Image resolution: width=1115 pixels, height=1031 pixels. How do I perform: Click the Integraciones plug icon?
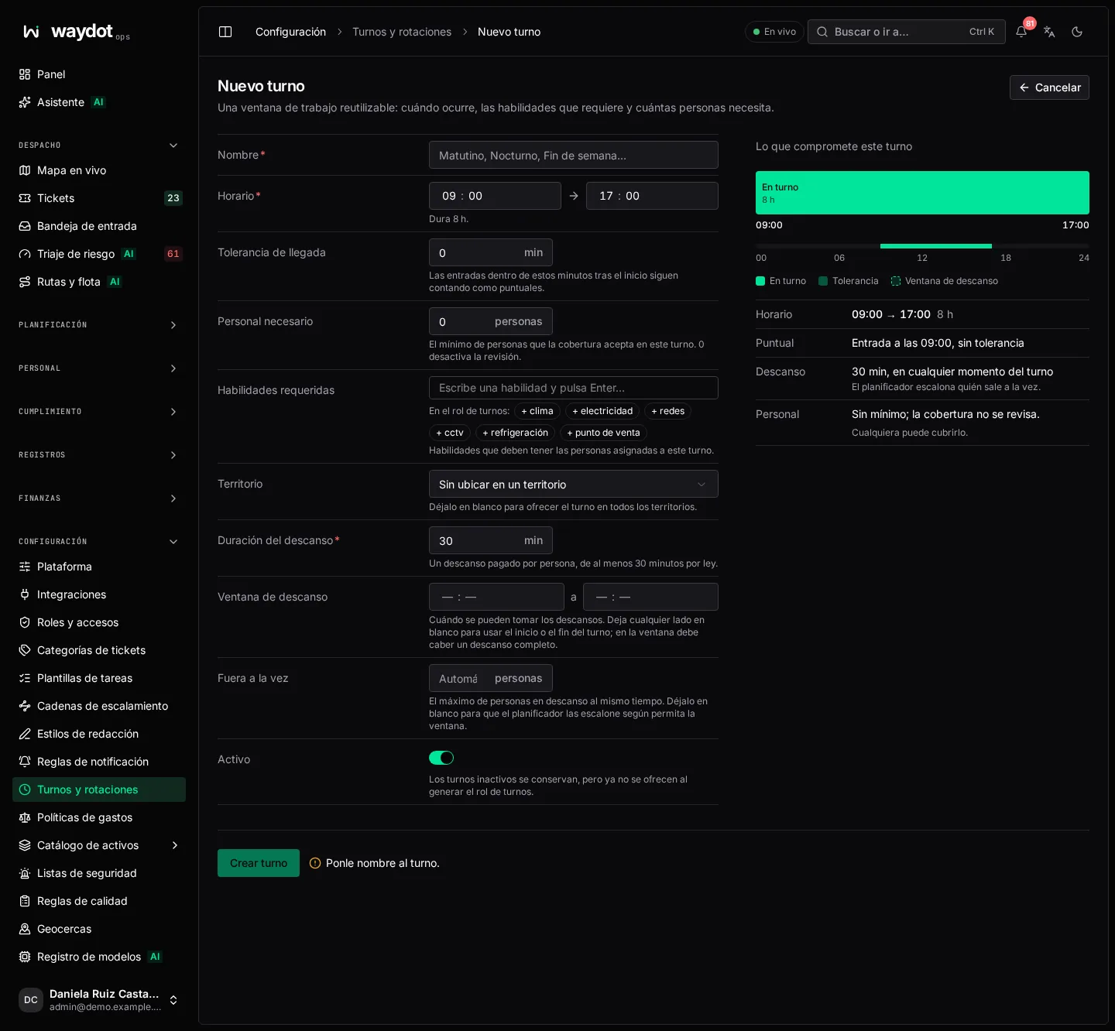(x=25, y=594)
